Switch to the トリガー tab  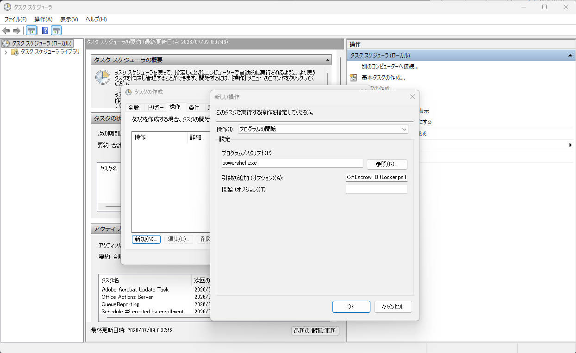[155, 107]
